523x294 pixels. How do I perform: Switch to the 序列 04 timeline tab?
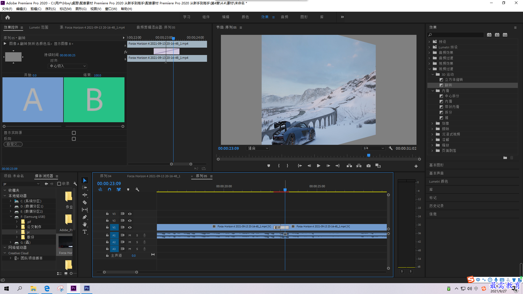(x=106, y=176)
